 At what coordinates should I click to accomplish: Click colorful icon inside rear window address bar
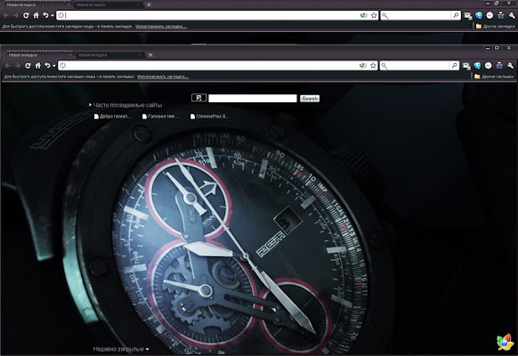(363, 15)
